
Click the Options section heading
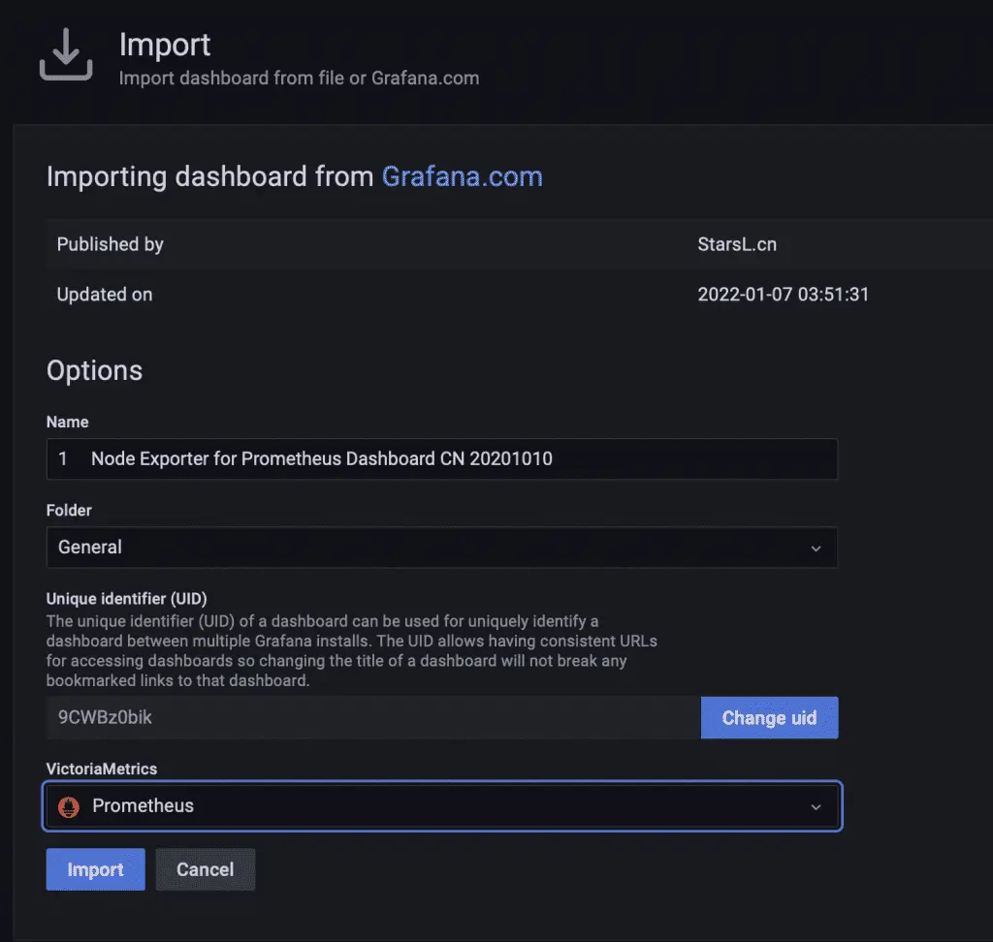(94, 371)
